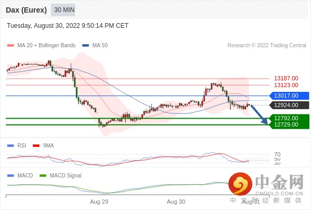Viewport: 311px width, 210px height.
Task: Click the 13187.00 resistance price label
Action: (x=286, y=78)
